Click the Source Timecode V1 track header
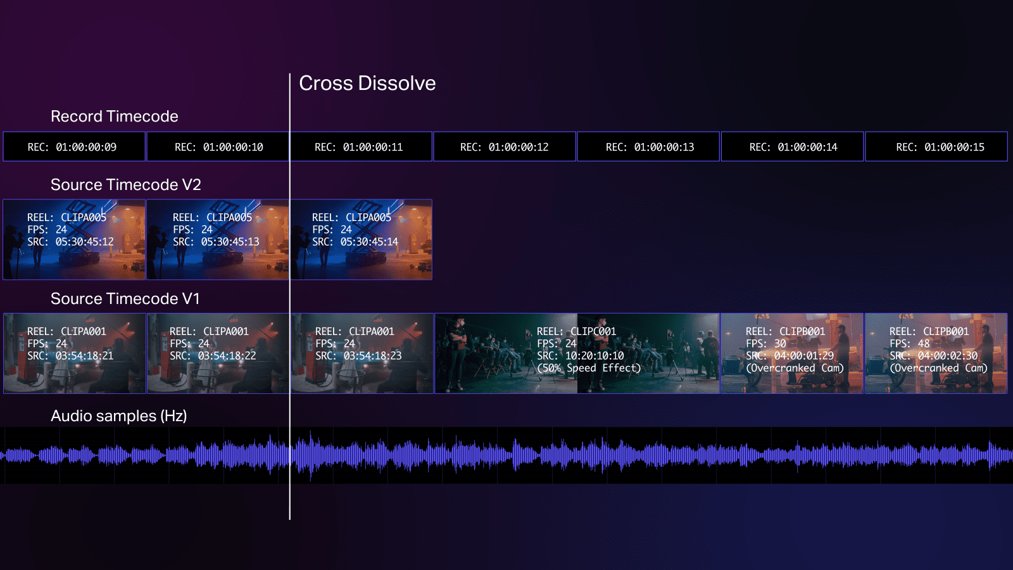 pyautogui.click(x=125, y=298)
